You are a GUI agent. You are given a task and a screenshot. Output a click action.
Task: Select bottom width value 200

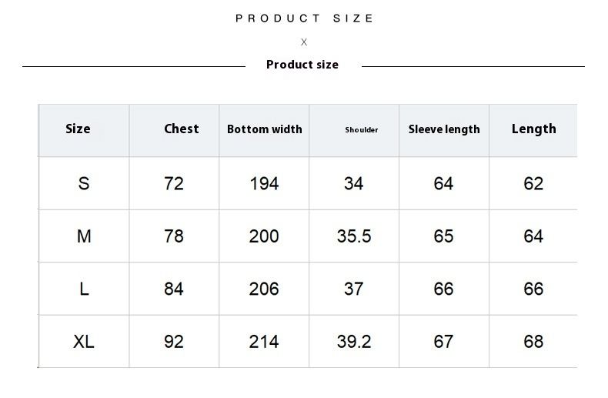[x=264, y=236]
